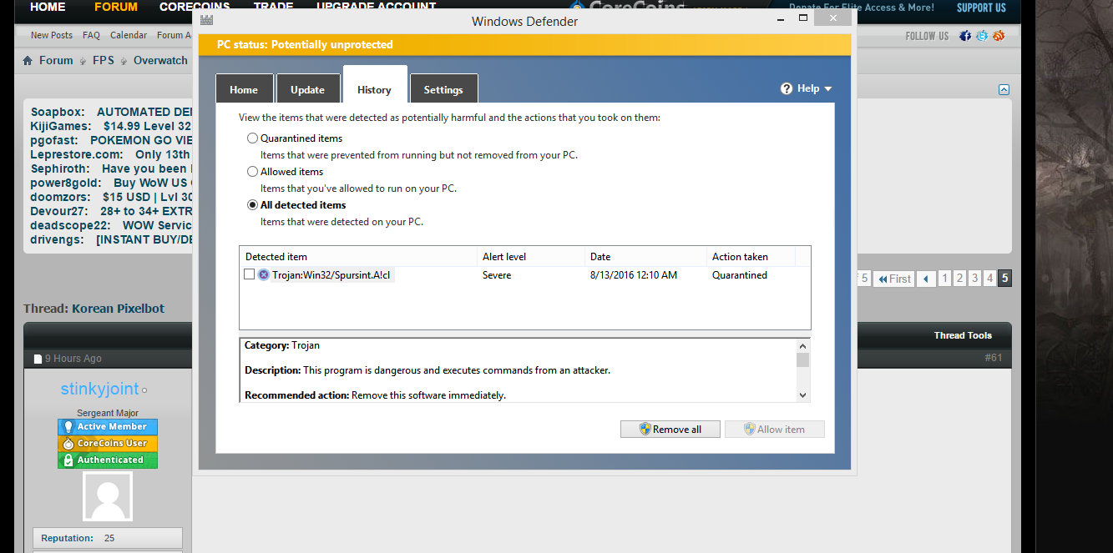Click the Windows Defender castle title icon

tap(206, 20)
